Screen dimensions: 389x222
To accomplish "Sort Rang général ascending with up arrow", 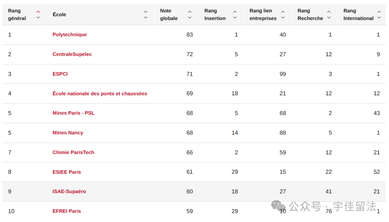I will click(38, 12).
